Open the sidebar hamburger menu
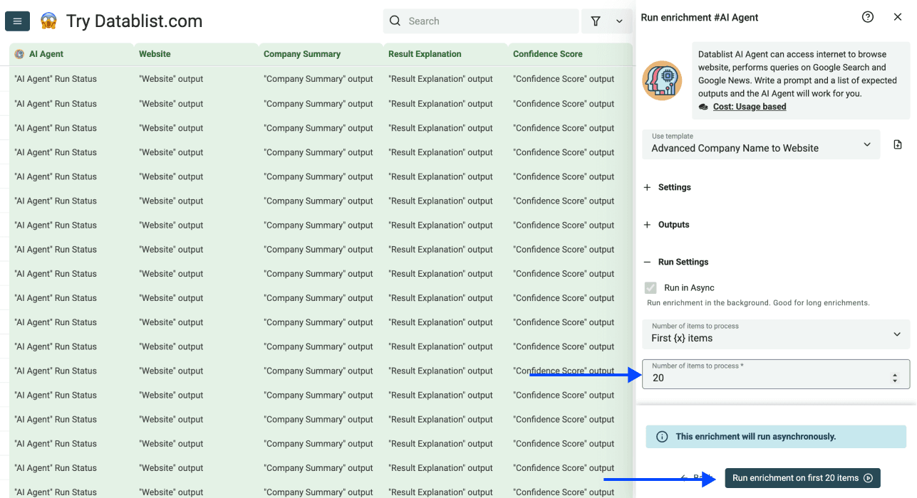917x498 pixels. pyautogui.click(x=17, y=21)
